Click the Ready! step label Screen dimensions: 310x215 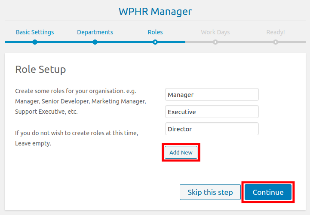pyautogui.click(x=275, y=32)
